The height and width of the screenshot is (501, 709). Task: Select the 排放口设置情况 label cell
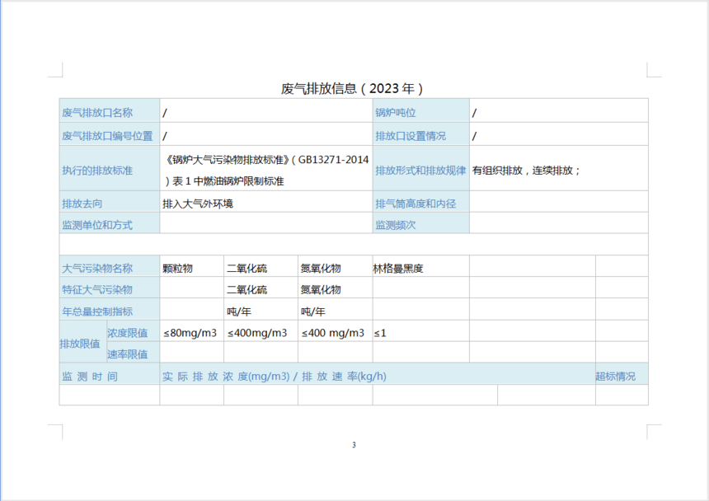[411, 136]
